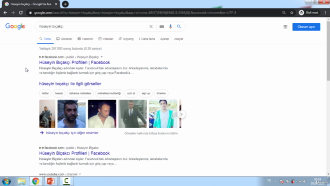Clear the search box with the X icon
330x186 pixels.
click(x=151, y=26)
